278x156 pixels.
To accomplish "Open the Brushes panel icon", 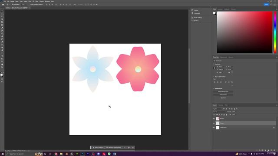I will pos(192,21).
